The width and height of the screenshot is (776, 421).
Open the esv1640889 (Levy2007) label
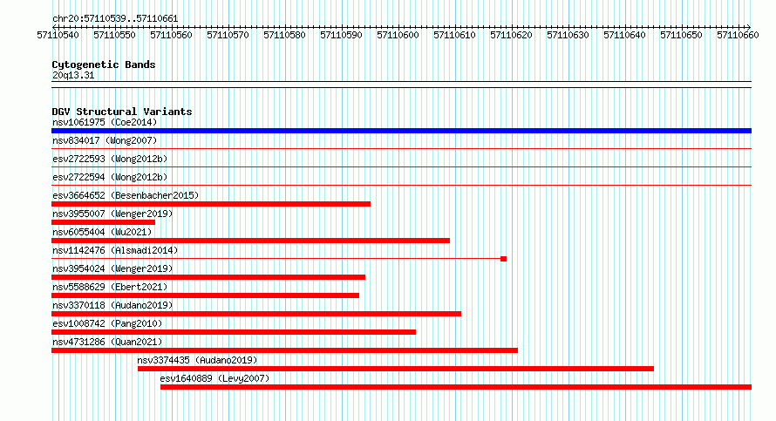214,378
